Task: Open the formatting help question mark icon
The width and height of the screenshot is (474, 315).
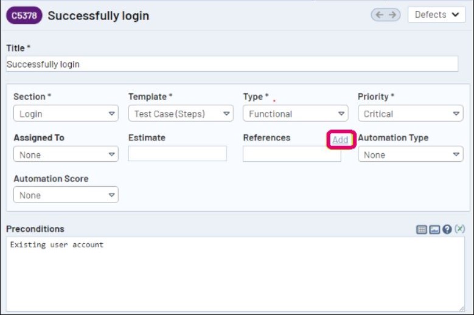Action: coord(447,229)
